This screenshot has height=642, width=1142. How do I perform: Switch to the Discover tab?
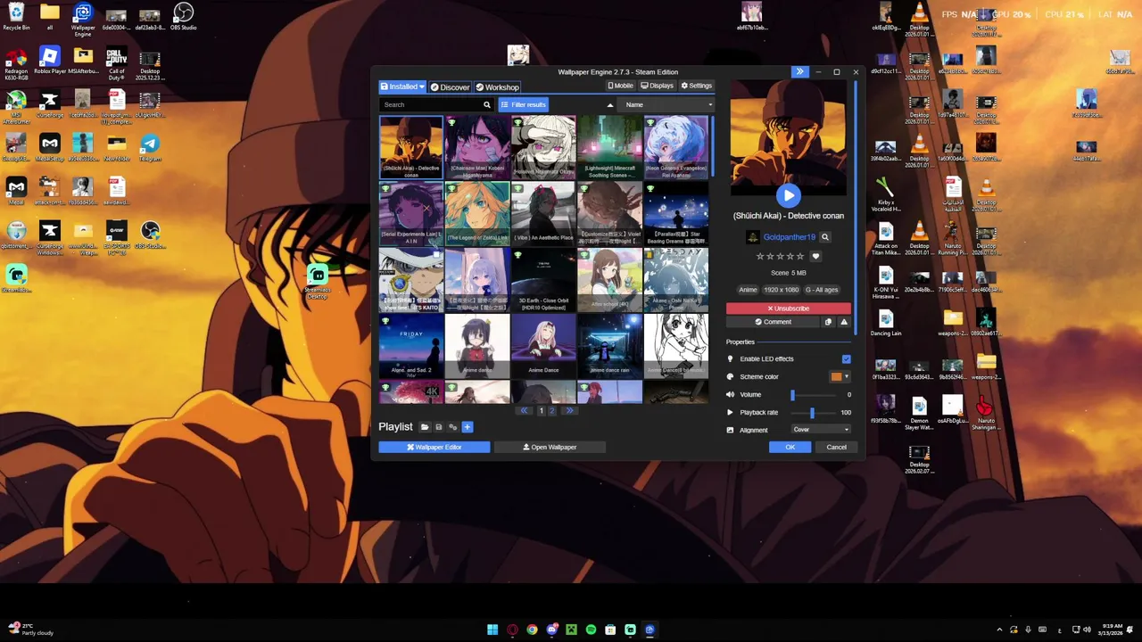(450, 86)
